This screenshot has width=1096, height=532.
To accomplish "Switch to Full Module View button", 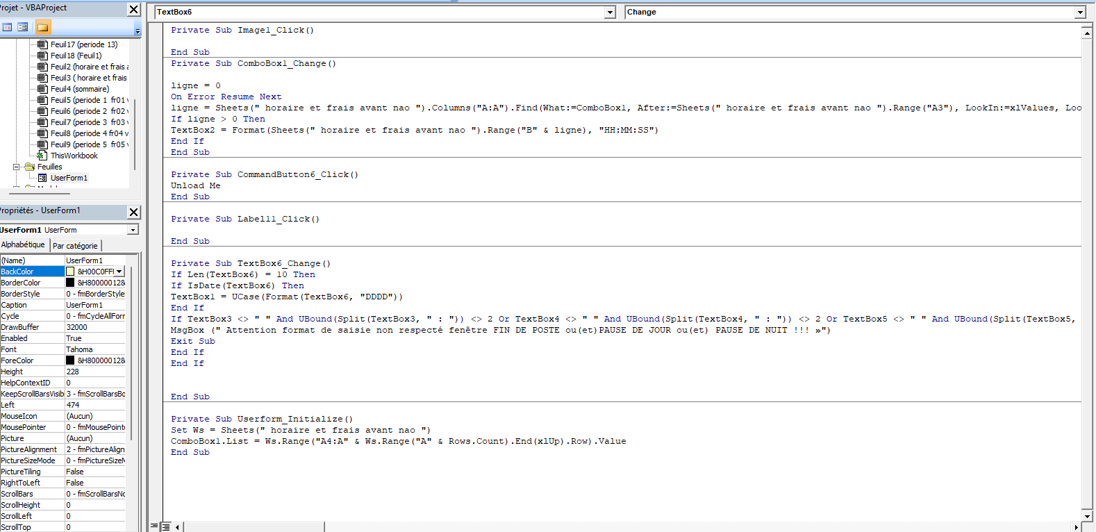I will (166, 527).
